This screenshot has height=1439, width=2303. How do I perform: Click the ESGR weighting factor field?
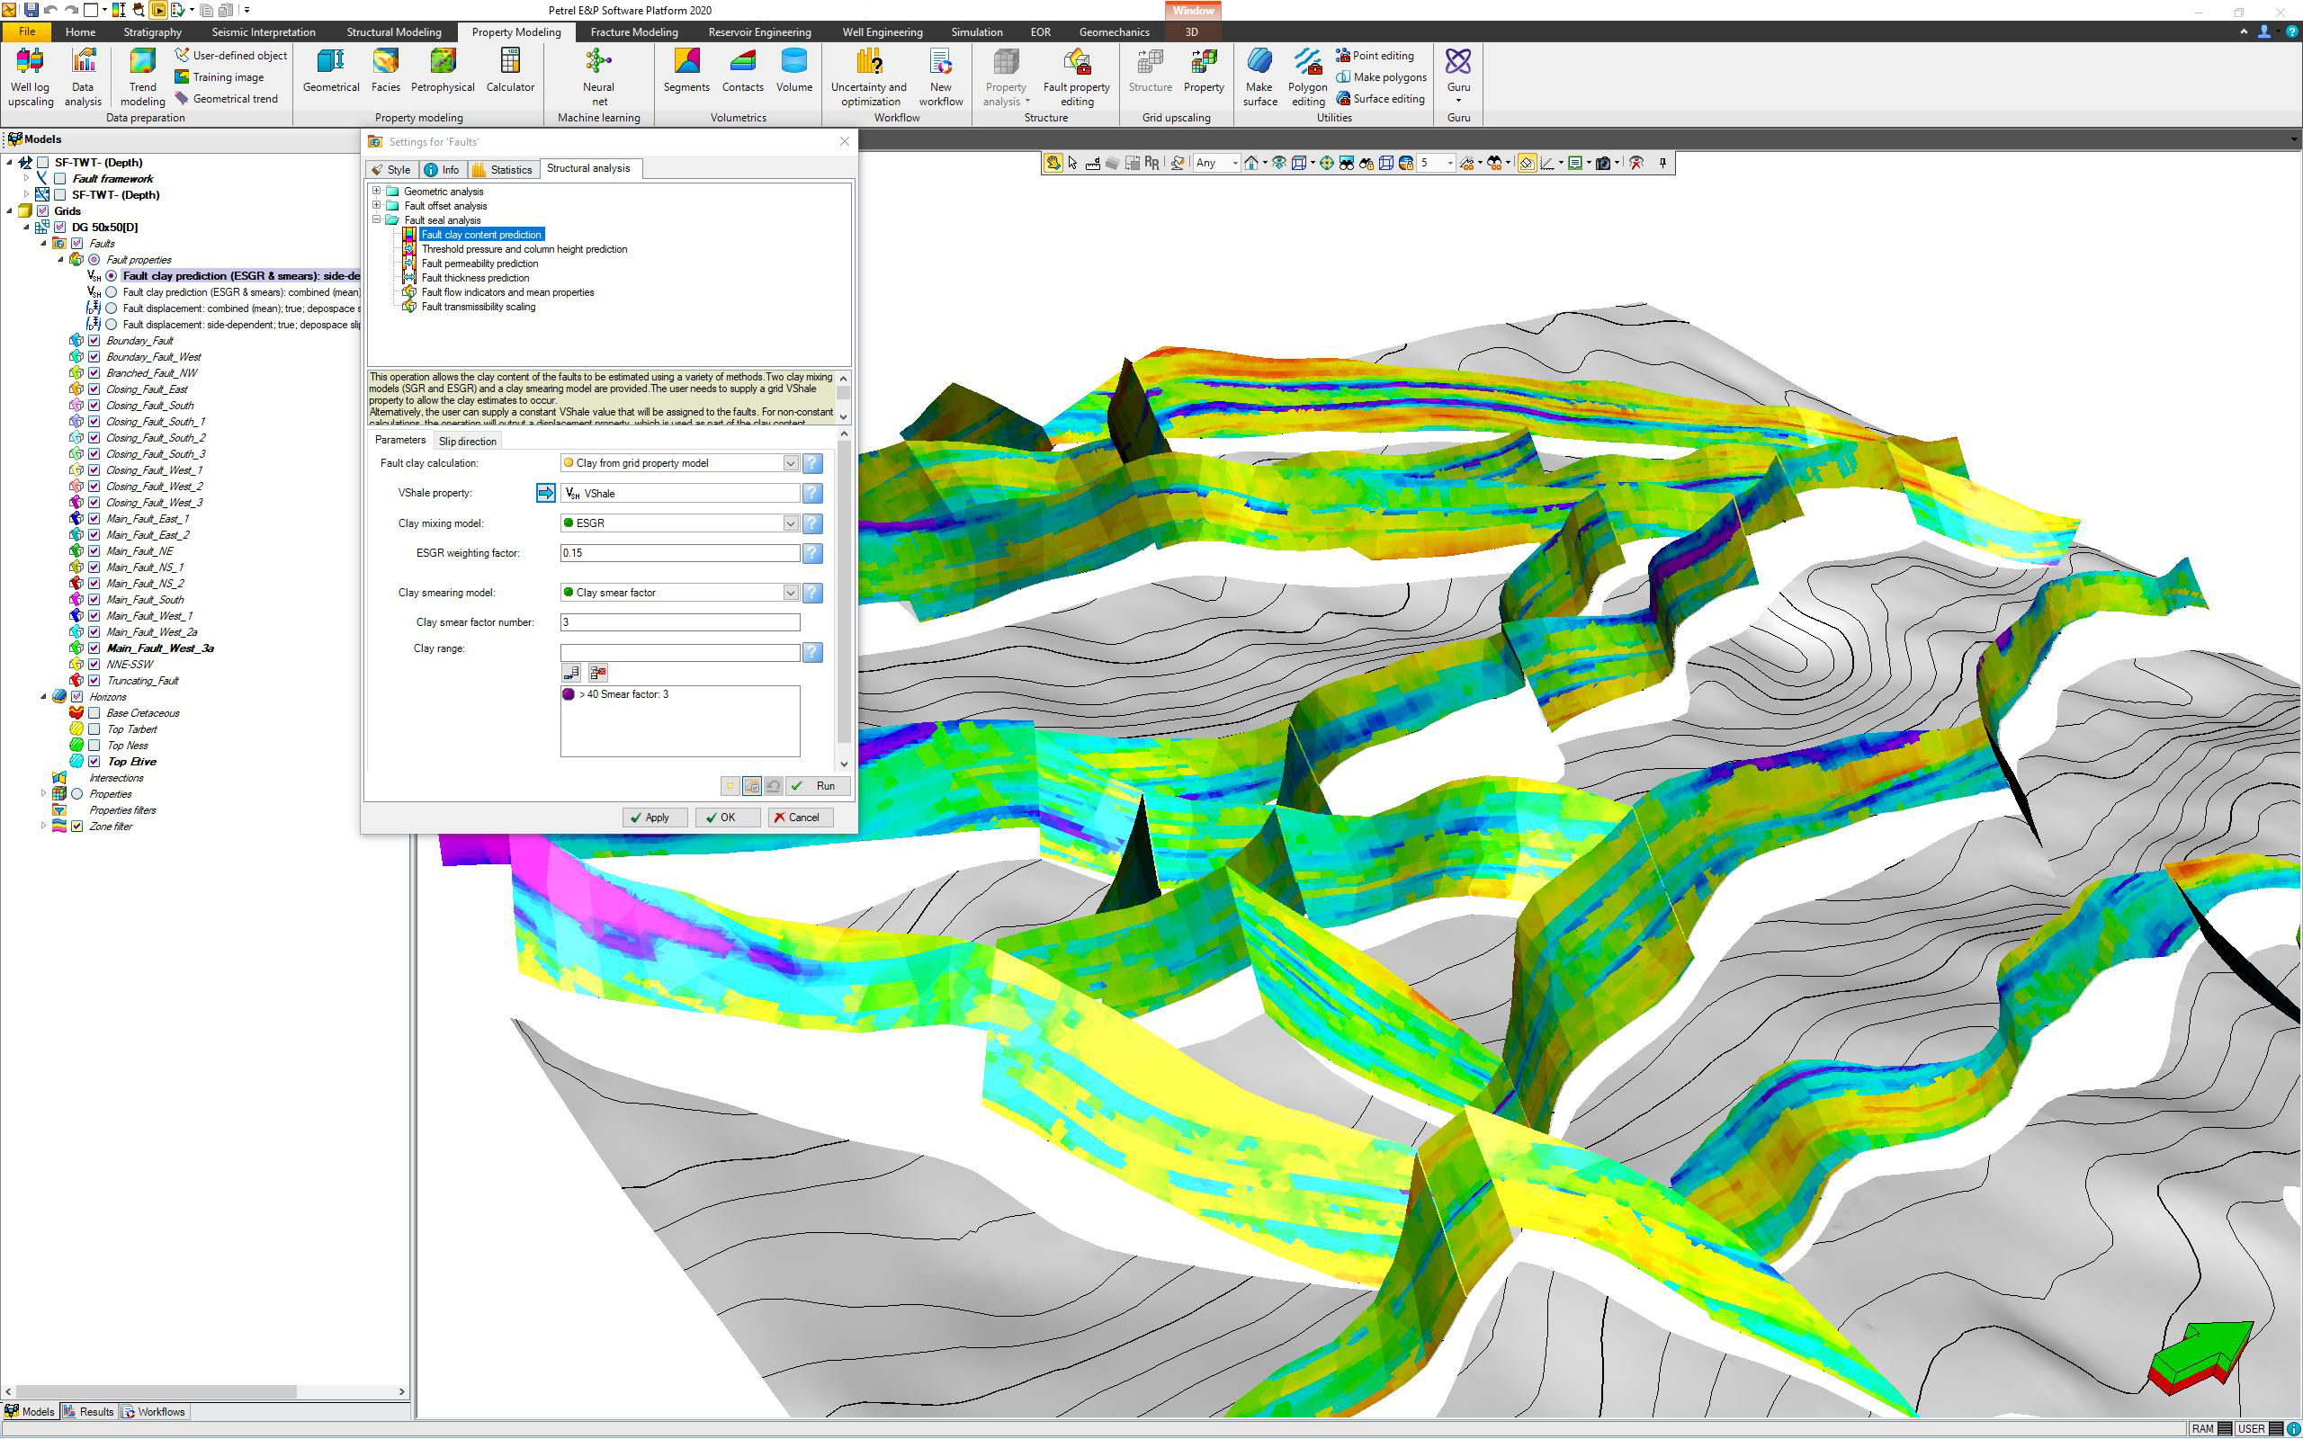click(x=679, y=553)
